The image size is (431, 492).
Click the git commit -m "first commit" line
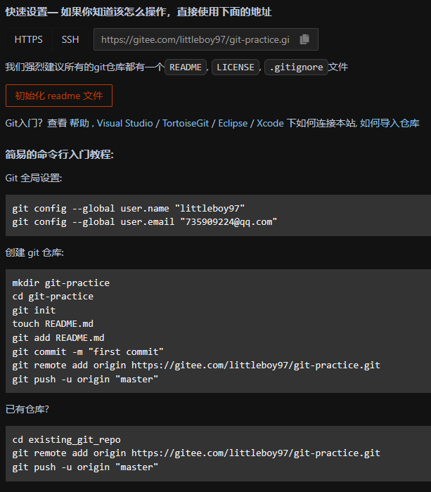pos(88,351)
